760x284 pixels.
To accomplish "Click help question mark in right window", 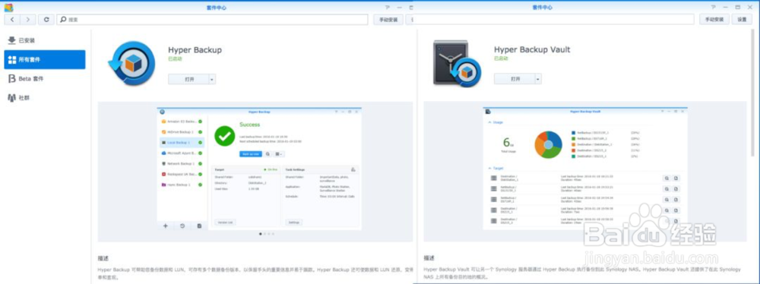I will 714,8.
